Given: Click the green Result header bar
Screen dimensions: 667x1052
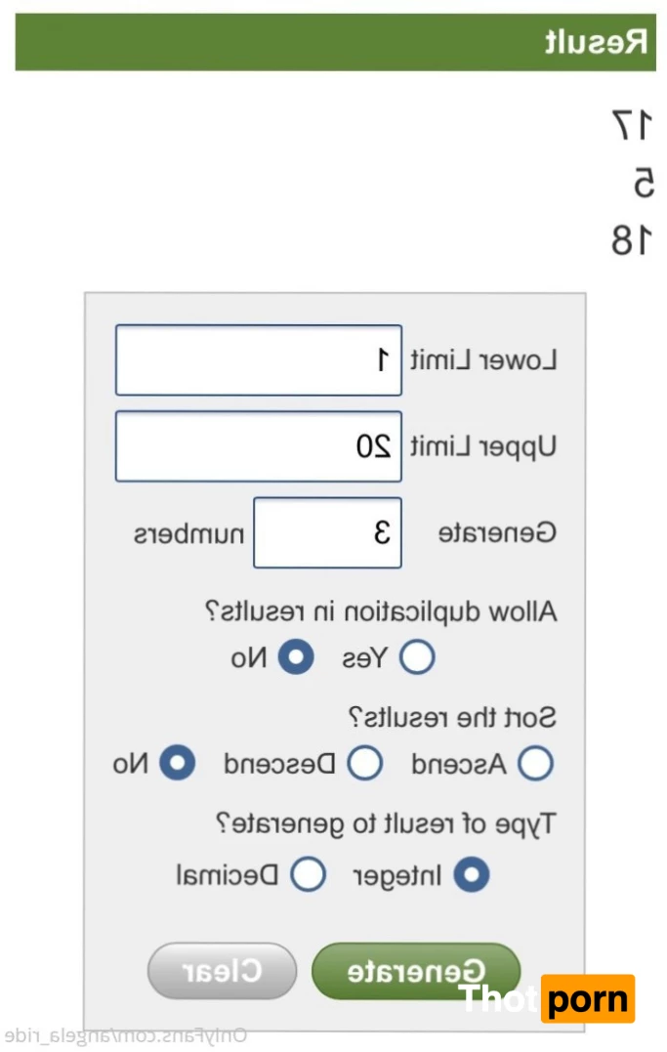Looking at the screenshot, I should coord(335,43).
